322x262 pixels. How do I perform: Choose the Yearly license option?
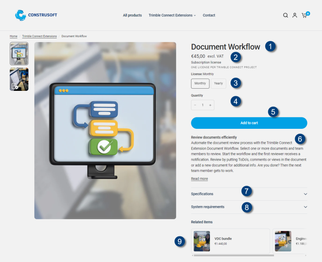(218, 83)
